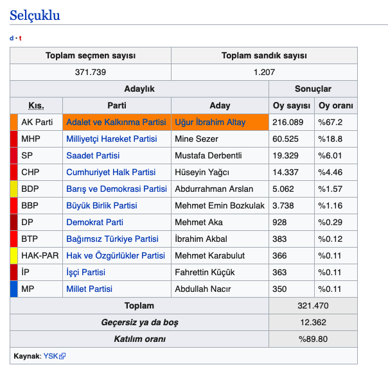This screenshot has width=388, height=365.
Task: Click candidate name 'Mustafa Derbentli'
Action: 208,155
